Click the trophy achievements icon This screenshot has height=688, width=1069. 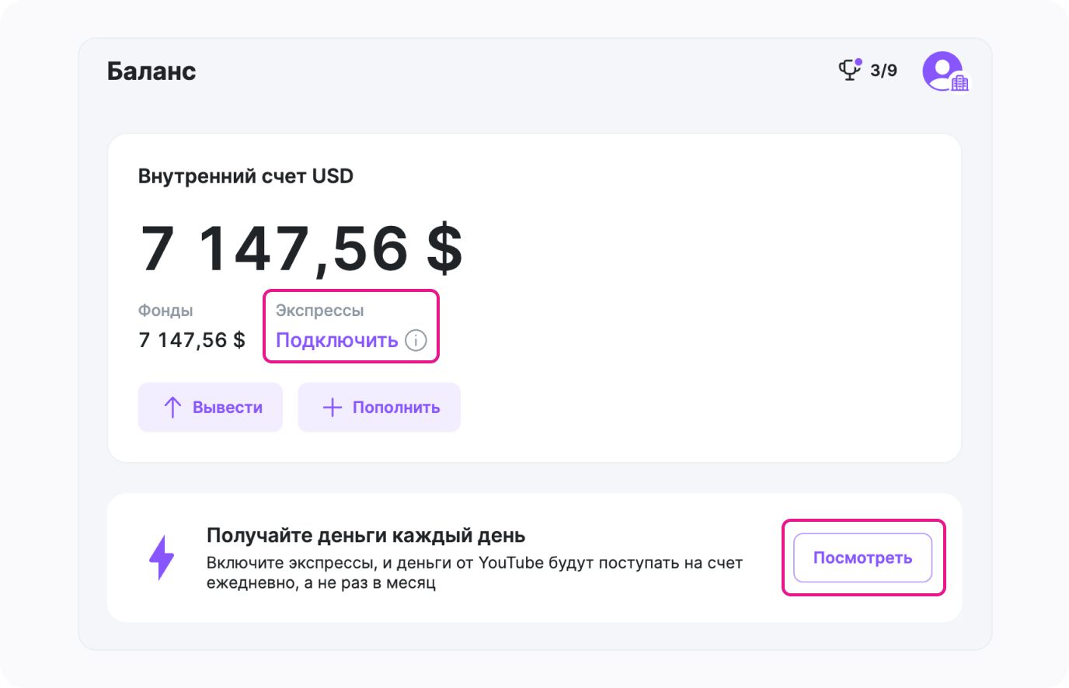pyautogui.click(x=848, y=71)
